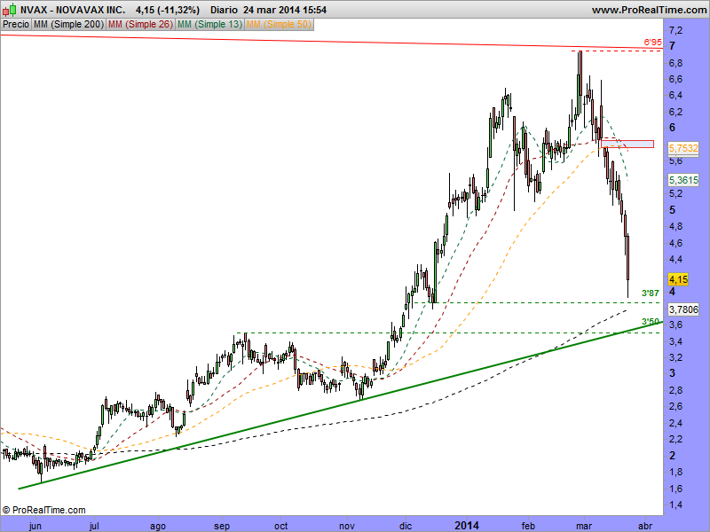Screen dimensions: 710x532
Task: Click the "2,6" price axis value
Action: (x=676, y=407)
